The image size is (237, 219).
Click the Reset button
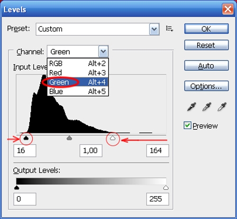pyautogui.click(x=206, y=45)
